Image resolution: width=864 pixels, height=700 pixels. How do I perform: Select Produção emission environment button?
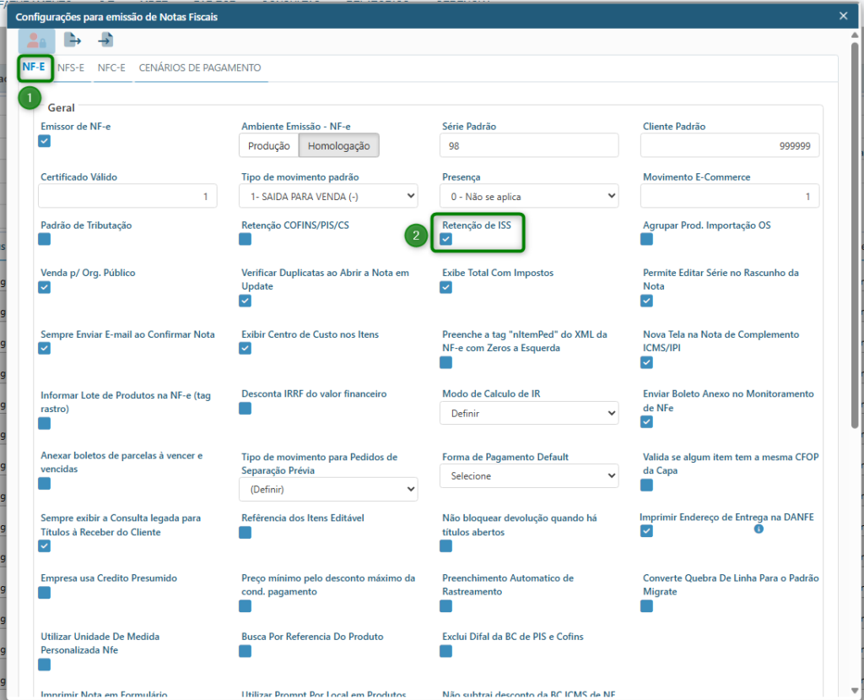point(268,146)
